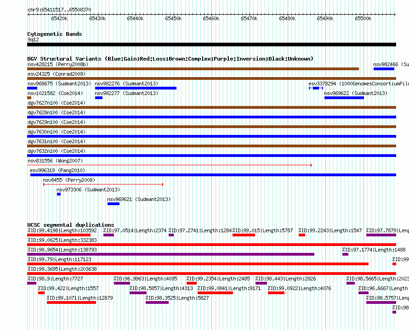This screenshot has width=409, height=330.
Task: Click the nsv982277 (Sudmant2013) blue bar
Action: [99, 98]
